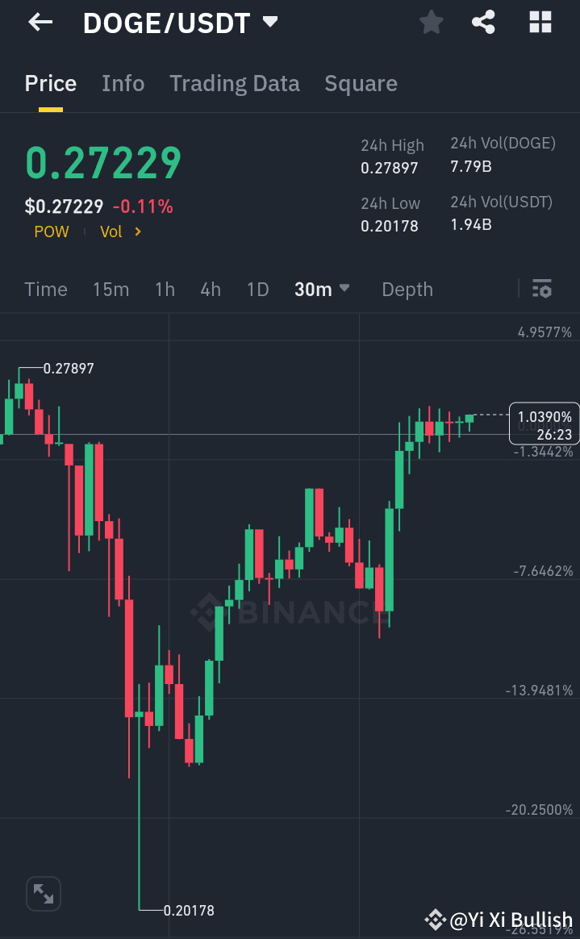Screen dimensions: 580x939
Task: Open the Info tab
Action: 123,83
